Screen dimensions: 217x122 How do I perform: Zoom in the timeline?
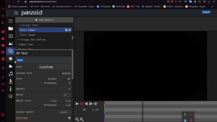pyautogui.click(x=82, y=119)
